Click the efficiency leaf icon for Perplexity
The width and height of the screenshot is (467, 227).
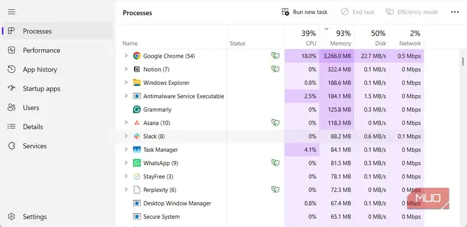[275, 190]
